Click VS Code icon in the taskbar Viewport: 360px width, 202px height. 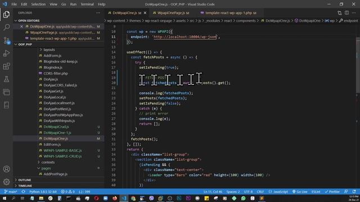pyautogui.click(x=124, y=198)
